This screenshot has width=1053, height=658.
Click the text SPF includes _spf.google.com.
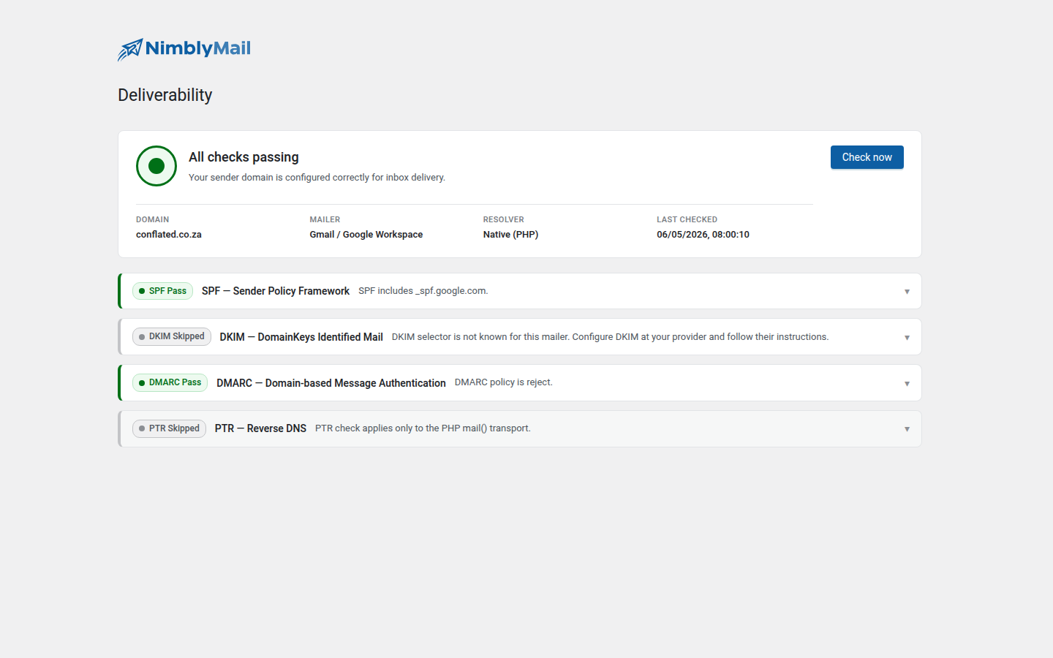(423, 291)
